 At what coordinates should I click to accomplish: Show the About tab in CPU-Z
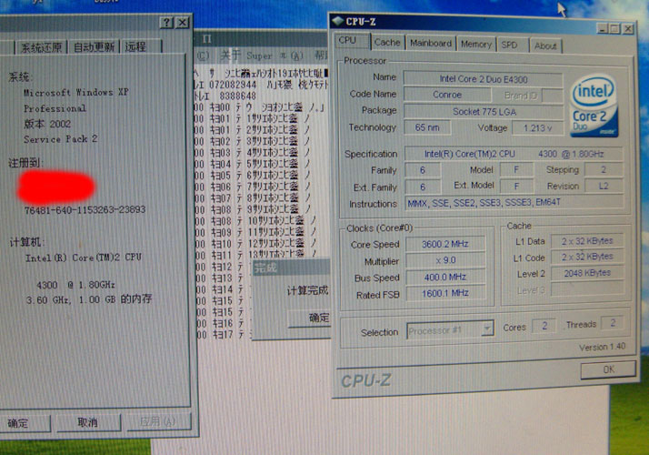coord(545,45)
